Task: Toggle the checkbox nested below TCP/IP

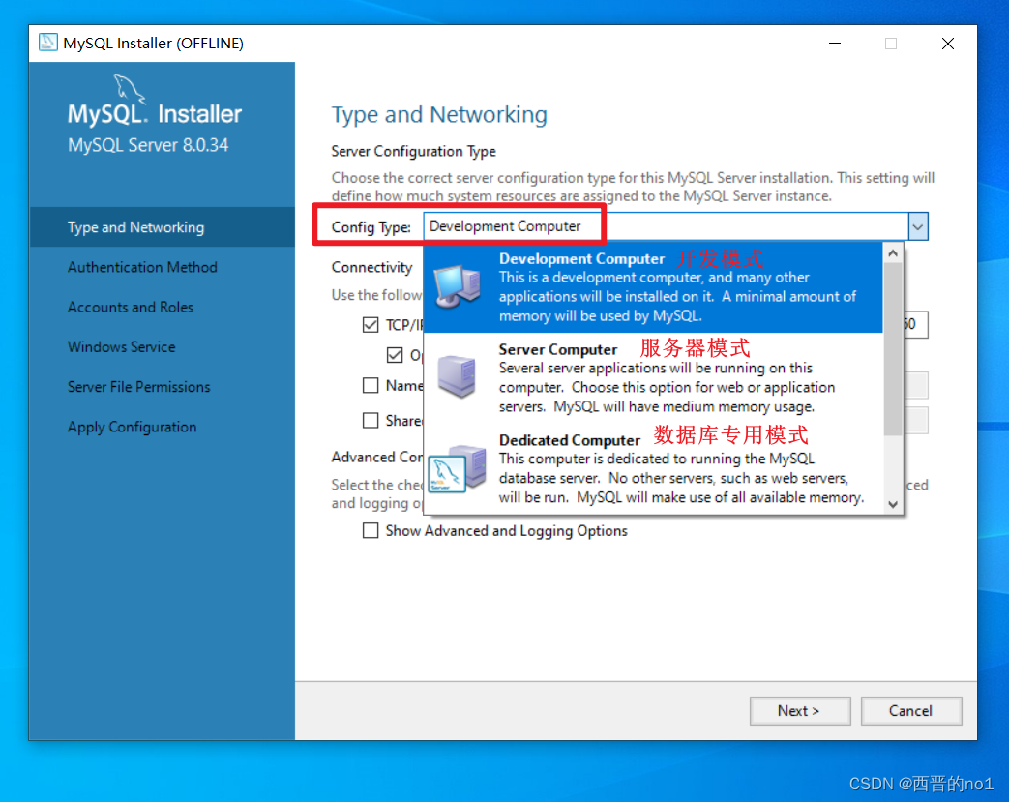Action: [395, 355]
